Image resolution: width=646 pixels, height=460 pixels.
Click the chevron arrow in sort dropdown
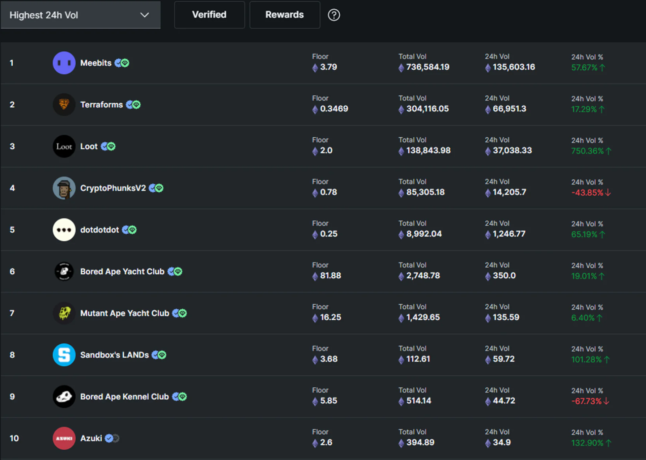point(144,15)
